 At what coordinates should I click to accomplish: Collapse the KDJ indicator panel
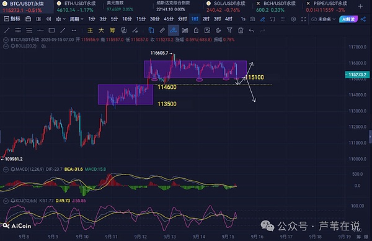pyautogui.click(x=6, y=201)
